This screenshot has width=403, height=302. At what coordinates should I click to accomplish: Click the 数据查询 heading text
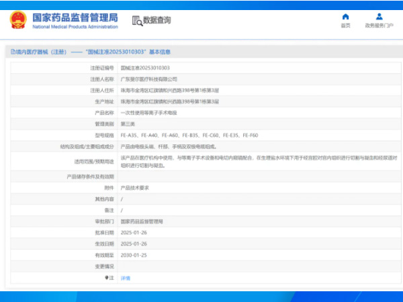[x=156, y=20]
